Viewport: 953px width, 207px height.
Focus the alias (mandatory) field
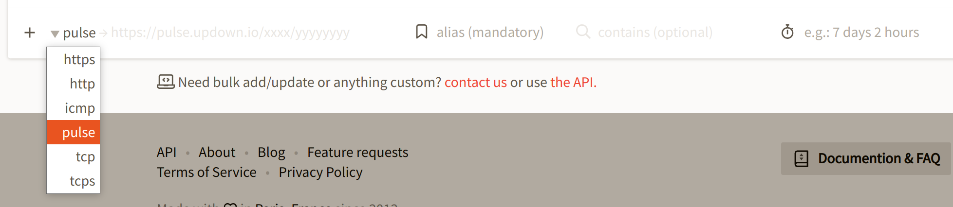pos(490,33)
